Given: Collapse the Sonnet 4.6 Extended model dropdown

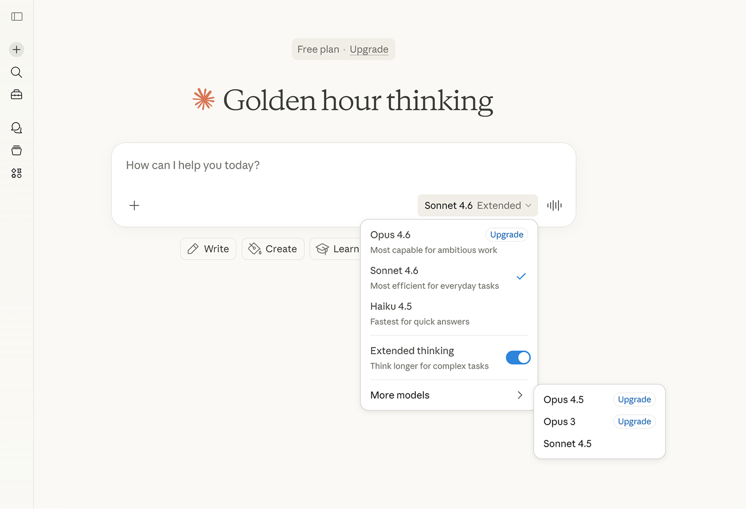Looking at the screenshot, I should click(478, 205).
